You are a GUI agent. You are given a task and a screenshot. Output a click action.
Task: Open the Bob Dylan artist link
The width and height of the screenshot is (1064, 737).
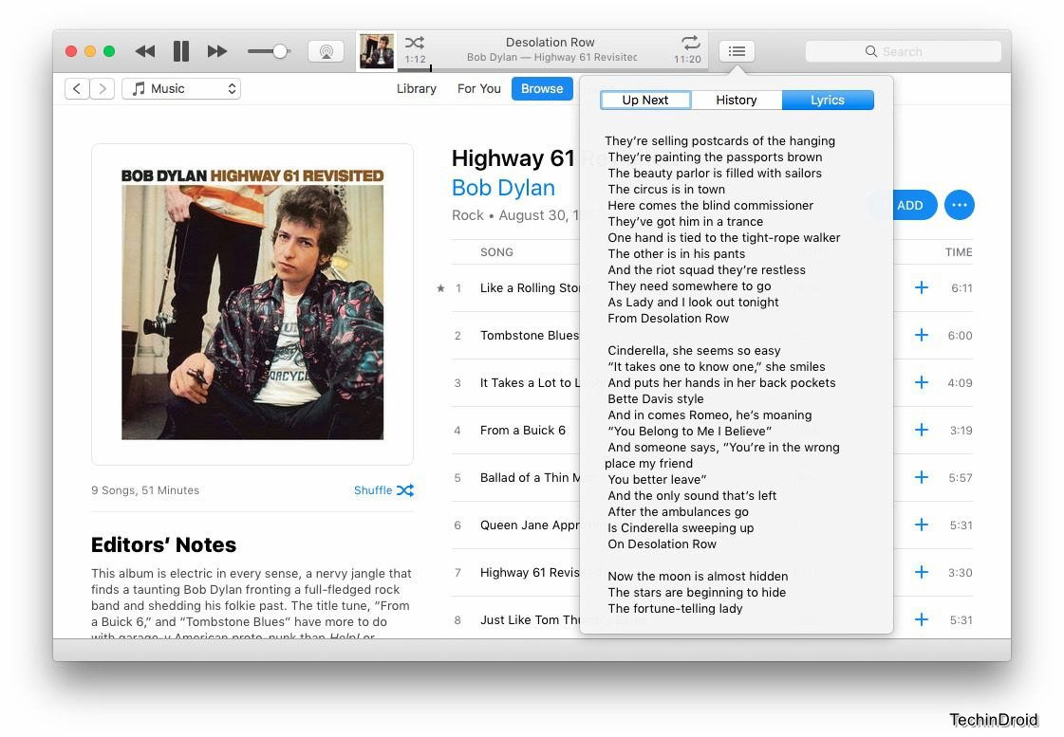tap(503, 188)
